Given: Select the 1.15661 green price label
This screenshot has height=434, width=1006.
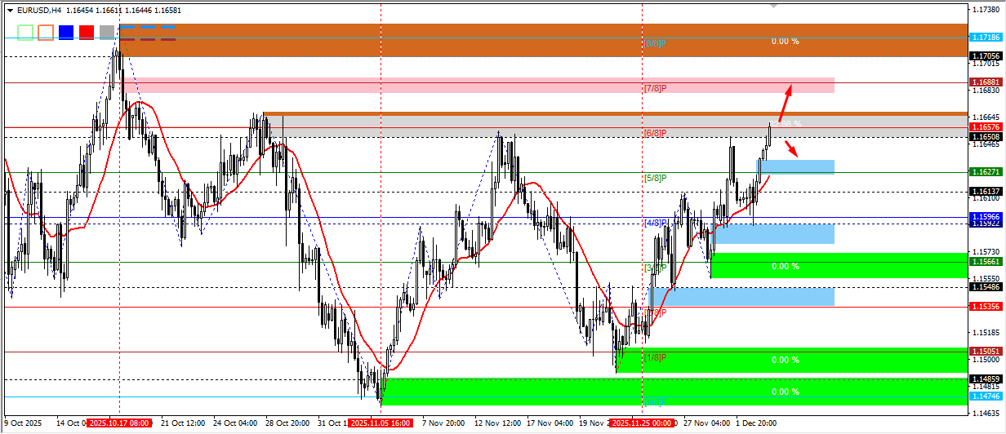Looking at the screenshot, I should click(x=986, y=262).
